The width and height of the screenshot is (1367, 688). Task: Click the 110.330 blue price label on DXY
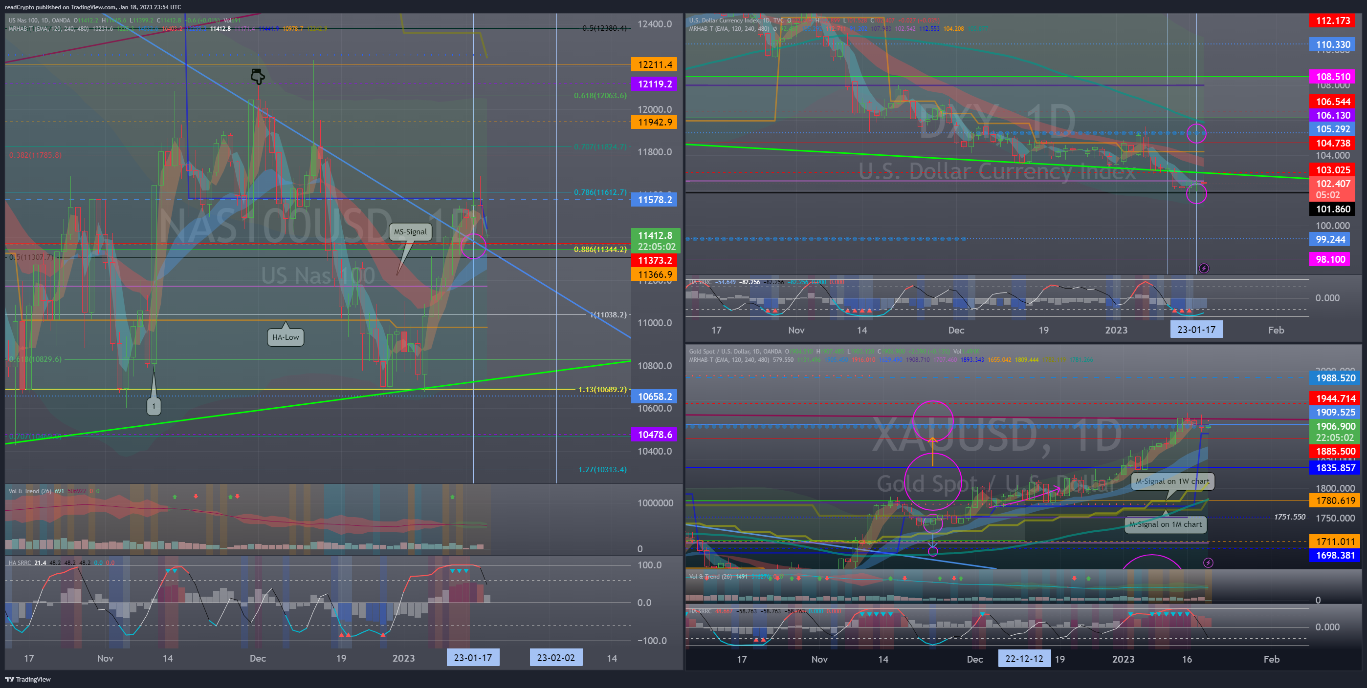click(1332, 44)
